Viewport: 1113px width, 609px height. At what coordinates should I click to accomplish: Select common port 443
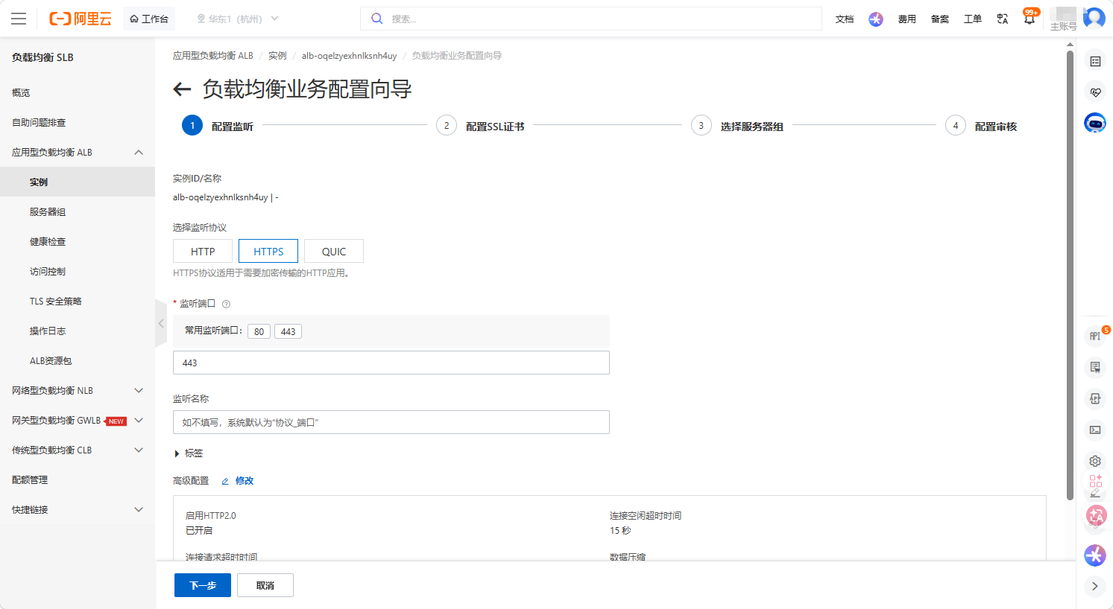(x=289, y=331)
